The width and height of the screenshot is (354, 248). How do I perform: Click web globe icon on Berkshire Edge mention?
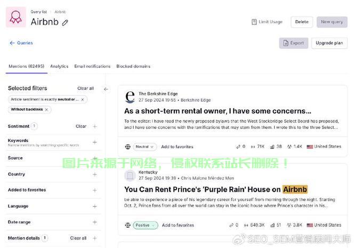pos(128,147)
